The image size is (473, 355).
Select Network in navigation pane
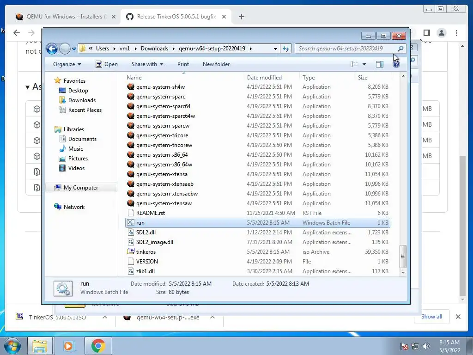[x=74, y=207]
